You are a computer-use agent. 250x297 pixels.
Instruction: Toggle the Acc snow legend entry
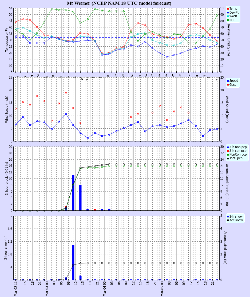[x=234, y=221]
